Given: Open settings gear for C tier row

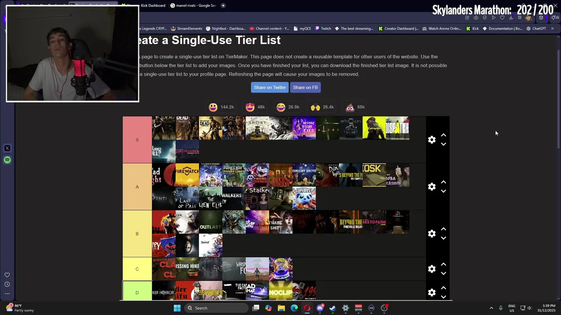Looking at the screenshot, I should [432, 269].
